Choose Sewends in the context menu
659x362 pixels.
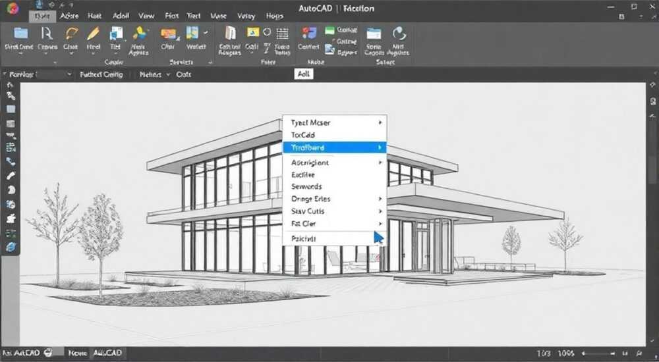point(306,186)
